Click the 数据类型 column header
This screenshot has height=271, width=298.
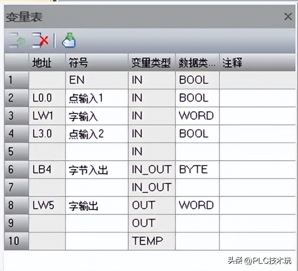point(197,63)
